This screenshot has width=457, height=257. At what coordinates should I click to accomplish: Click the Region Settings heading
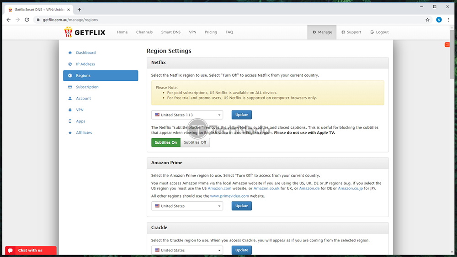point(169,51)
